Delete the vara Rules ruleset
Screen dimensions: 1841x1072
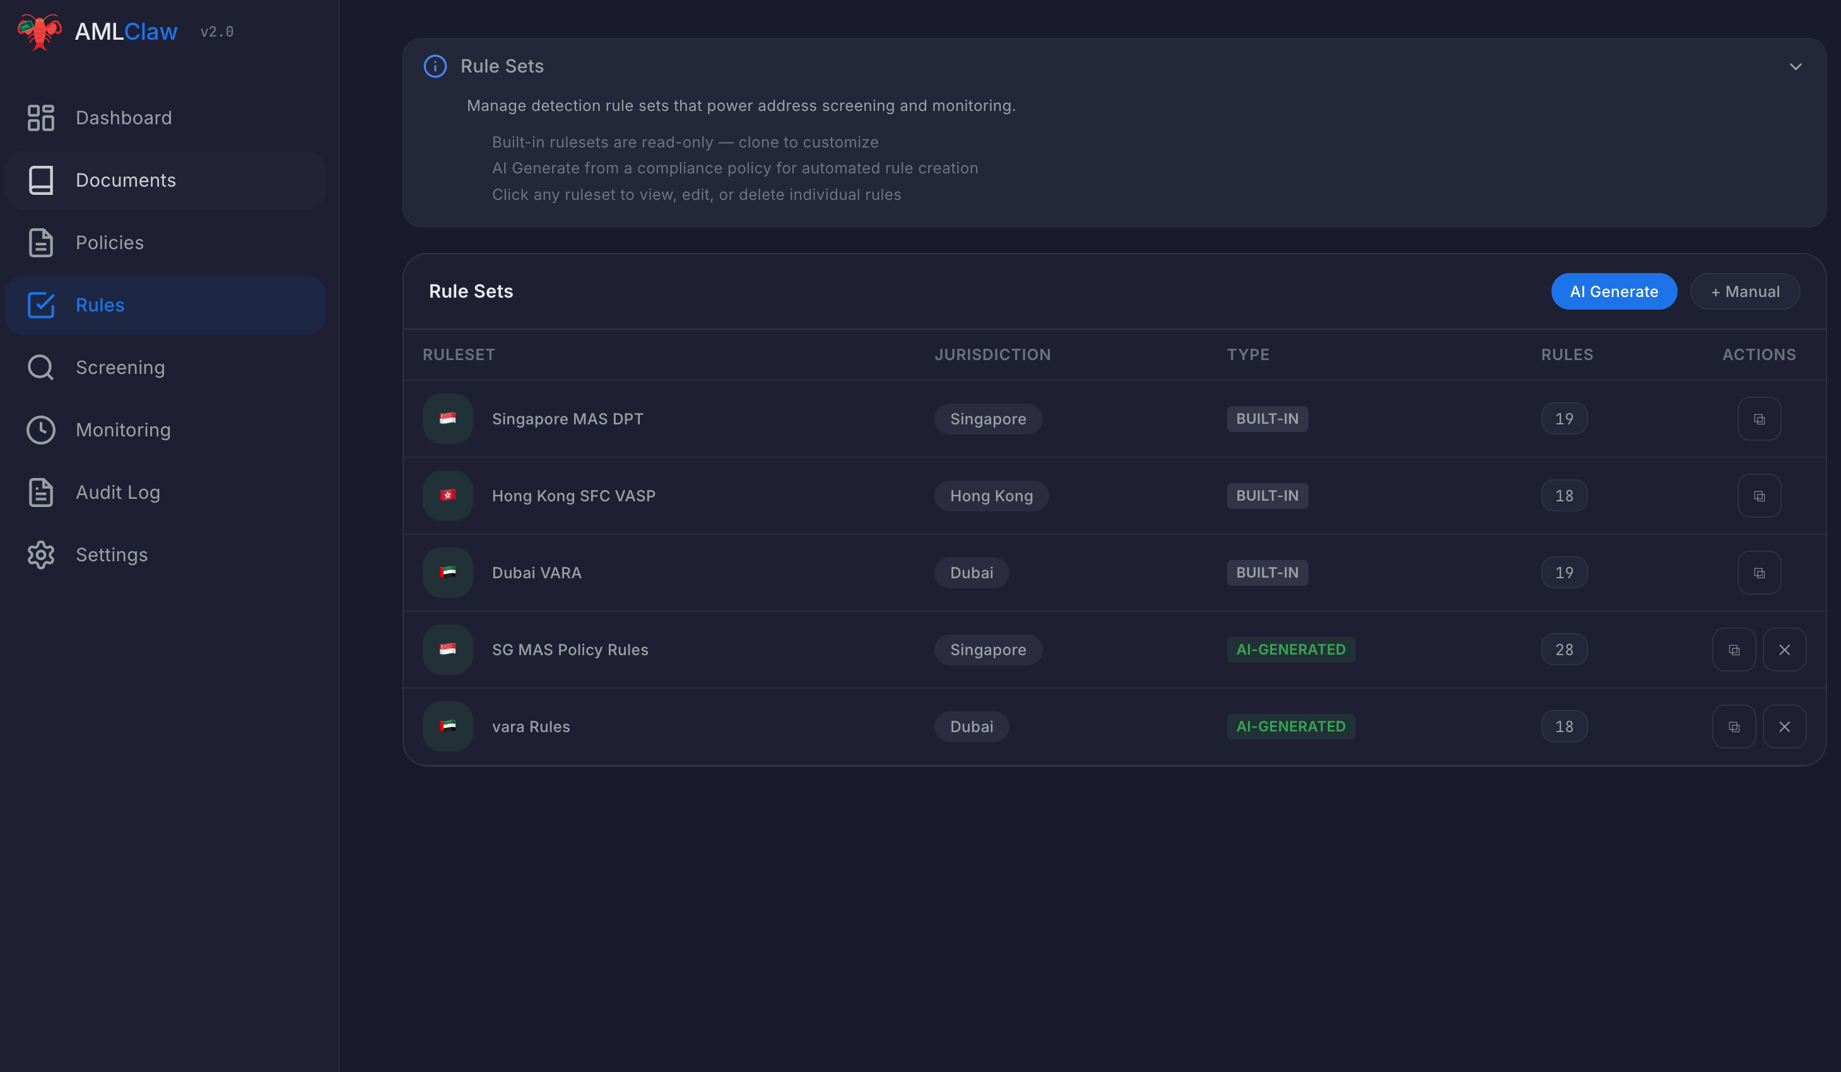(1784, 726)
